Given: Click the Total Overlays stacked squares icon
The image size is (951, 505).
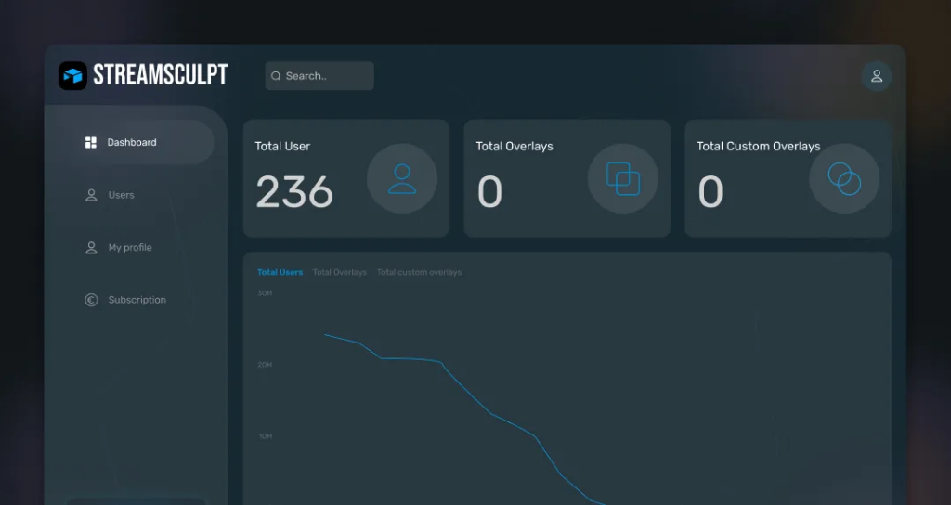Looking at the screenshot, I should click(x=623, y=178).
